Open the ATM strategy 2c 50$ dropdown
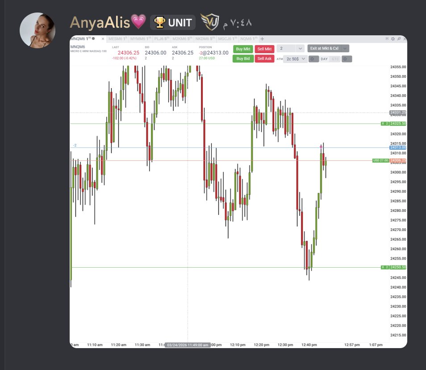Screen dimensions: 426x370 [295, 59]
